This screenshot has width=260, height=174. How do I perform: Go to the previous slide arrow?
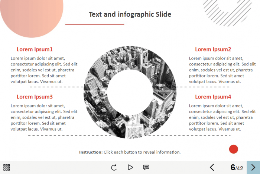pos(212,167)
